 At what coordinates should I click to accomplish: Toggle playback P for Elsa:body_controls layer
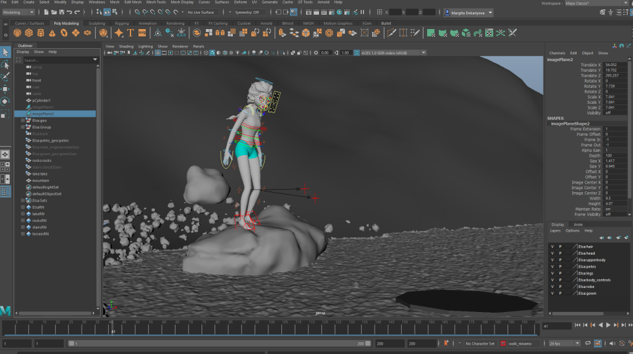pyautogui.click(x=560, y=280)
